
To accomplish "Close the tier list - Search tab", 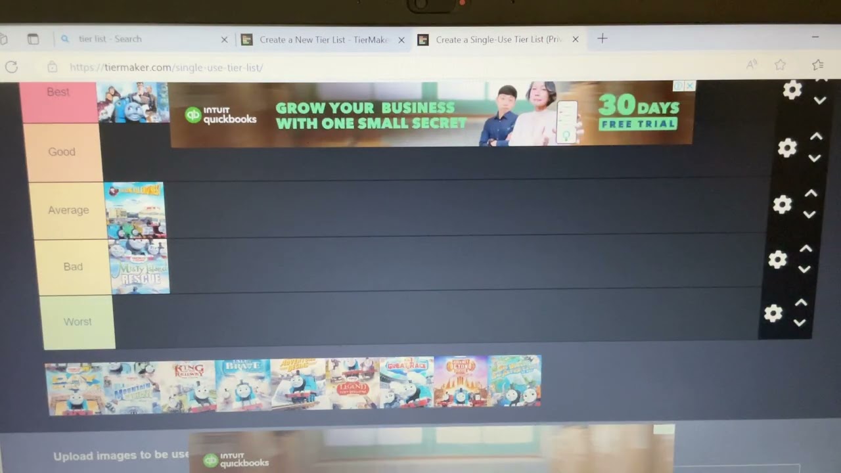I will point(224,39).
